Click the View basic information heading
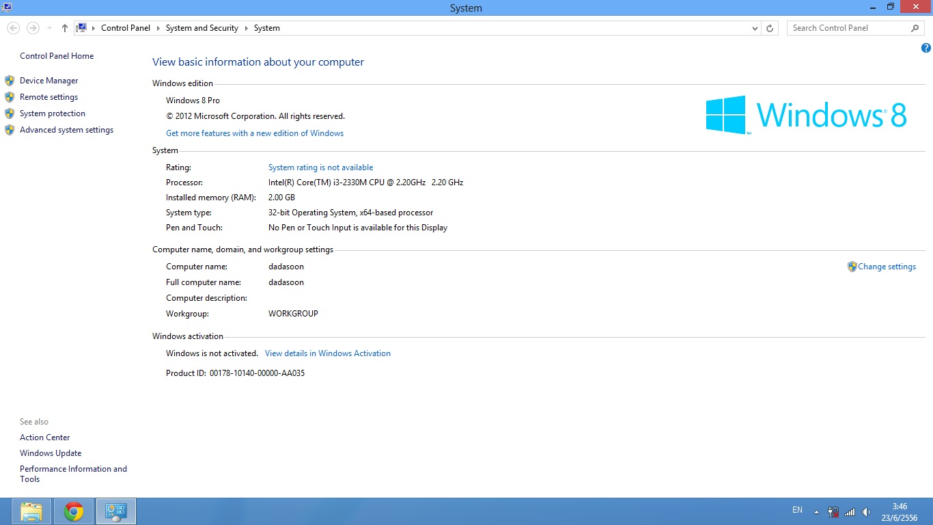 tap(258, 62)
